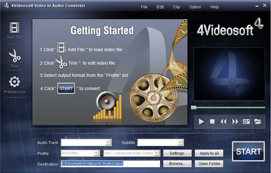Open the File menu
Image resolution: width=271 pixels, height=173 pixels.
(x=144, y=7)
